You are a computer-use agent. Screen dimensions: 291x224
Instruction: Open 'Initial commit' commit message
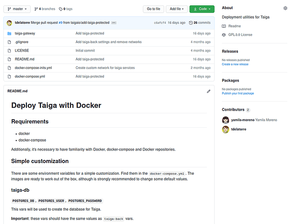[85, 51]
